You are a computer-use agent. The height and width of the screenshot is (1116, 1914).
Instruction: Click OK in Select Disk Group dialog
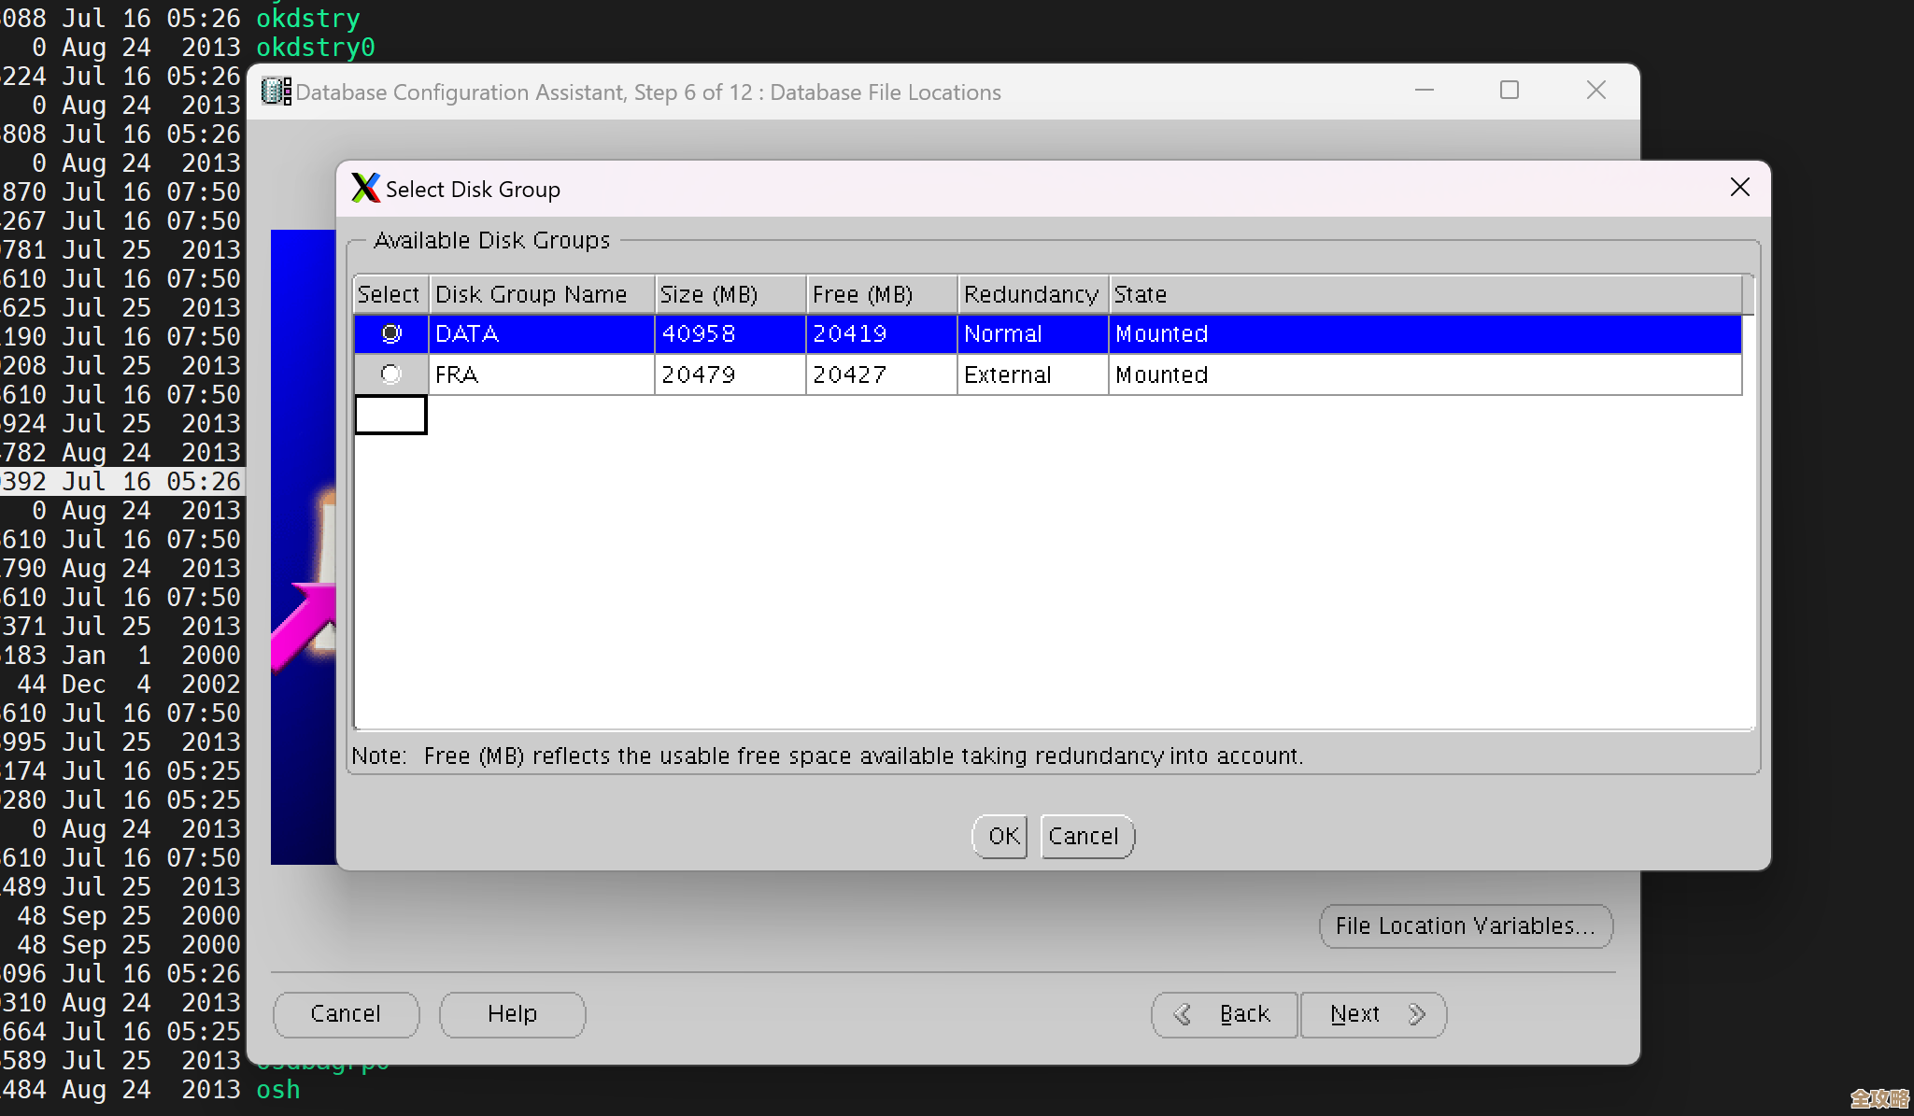pyautogui.click(x=1000, y=836)
